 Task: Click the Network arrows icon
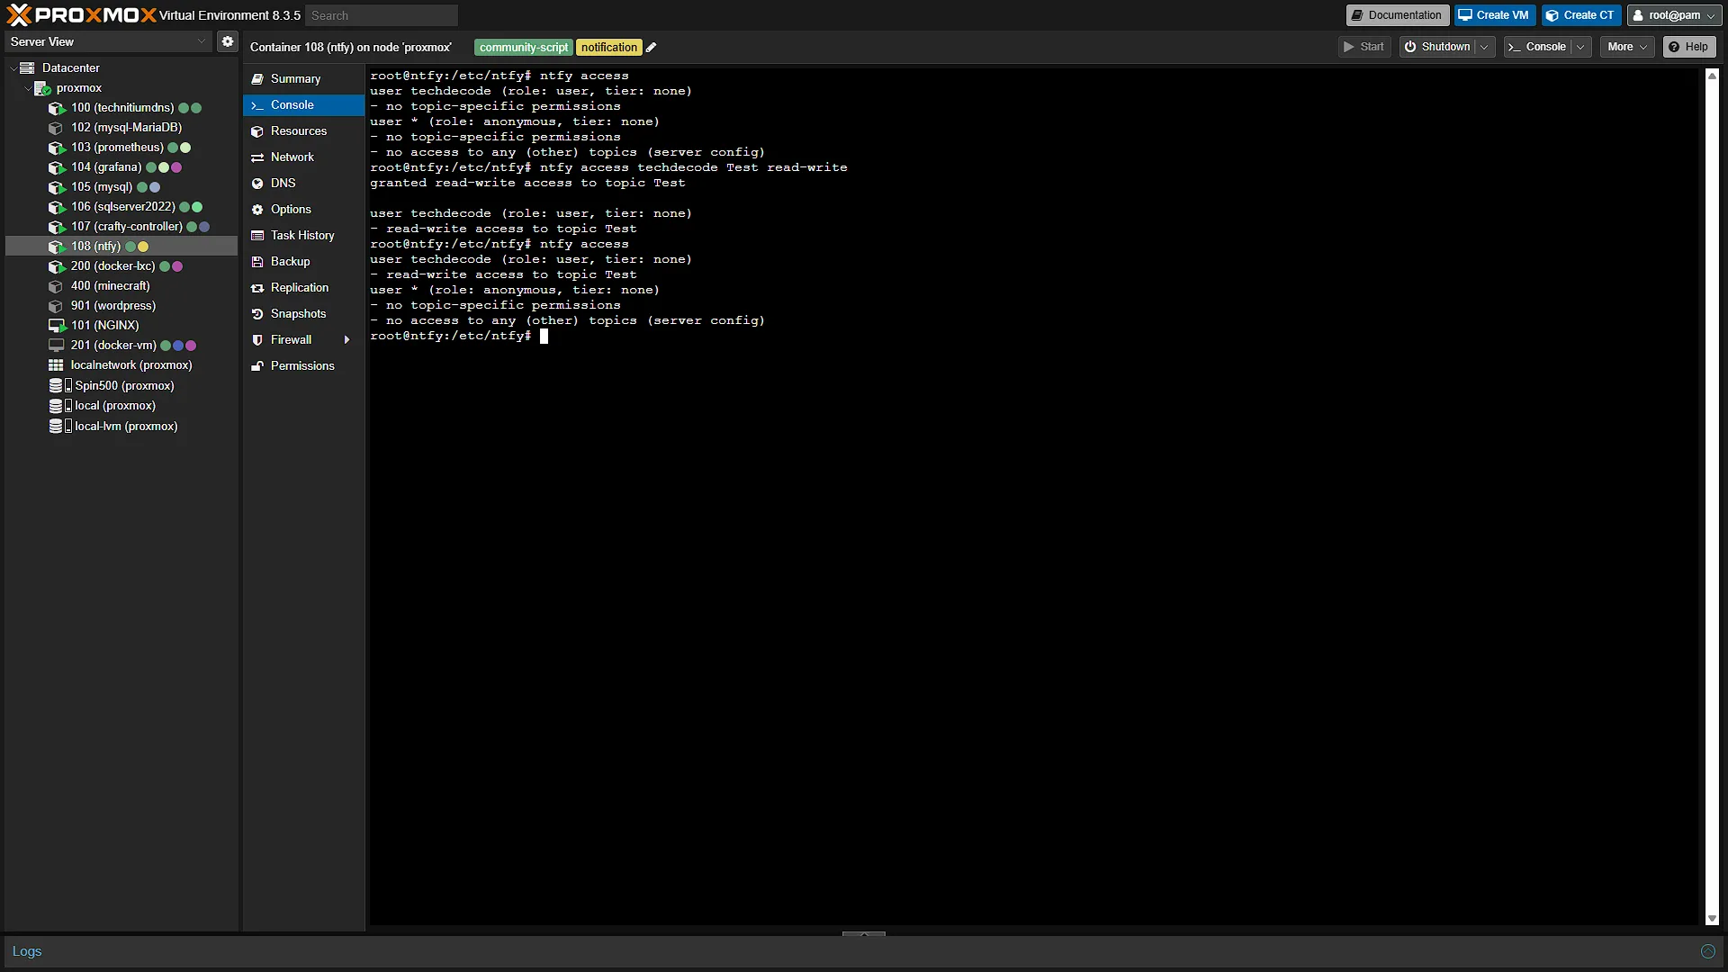(x=257, y=157)
